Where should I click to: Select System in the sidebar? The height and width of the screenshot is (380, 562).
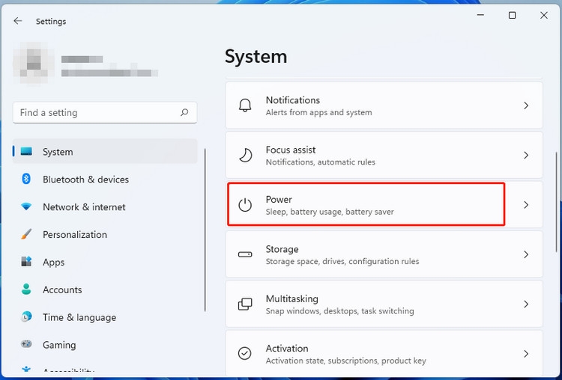coord(105,152)
